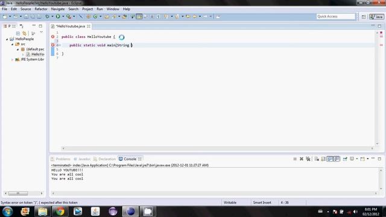Viewport: 386px width, 217px height.
Task: Navigate Back with yellow left arrow
Action: (195, 16)
